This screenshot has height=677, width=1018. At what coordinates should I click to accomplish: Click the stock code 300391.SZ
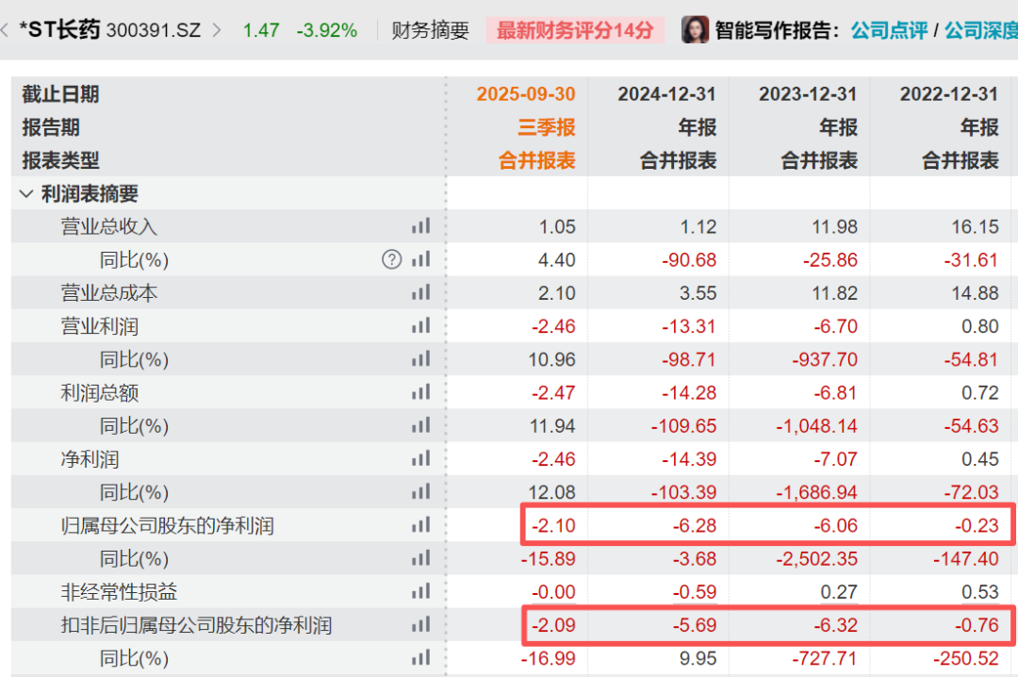pos(154,30)
